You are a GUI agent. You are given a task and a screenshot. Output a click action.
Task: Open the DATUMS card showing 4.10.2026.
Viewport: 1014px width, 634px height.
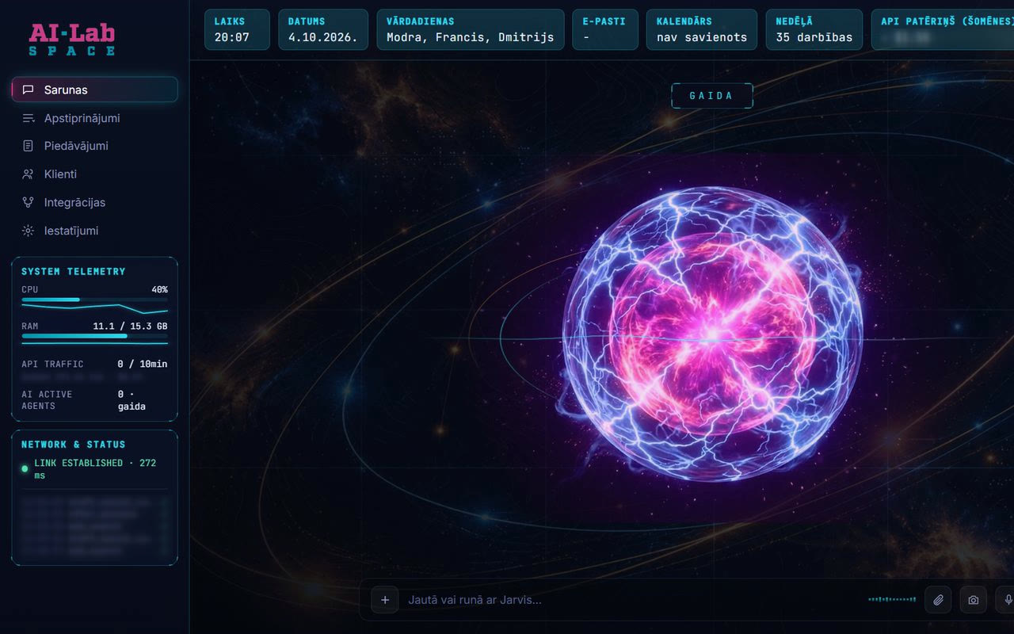(323, 29)
